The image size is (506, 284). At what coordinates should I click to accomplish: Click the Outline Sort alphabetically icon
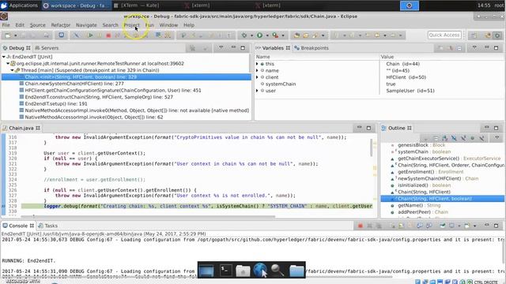pyautogui.click(x=444, y=138)
